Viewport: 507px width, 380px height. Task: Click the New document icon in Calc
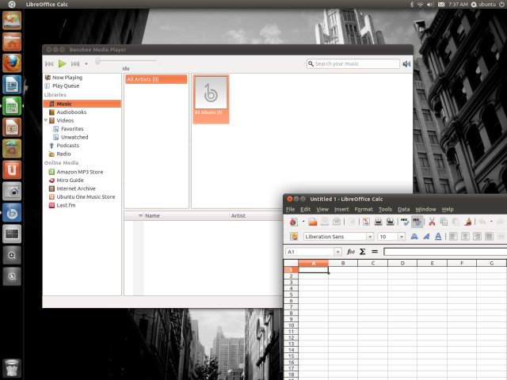(294, 222)
